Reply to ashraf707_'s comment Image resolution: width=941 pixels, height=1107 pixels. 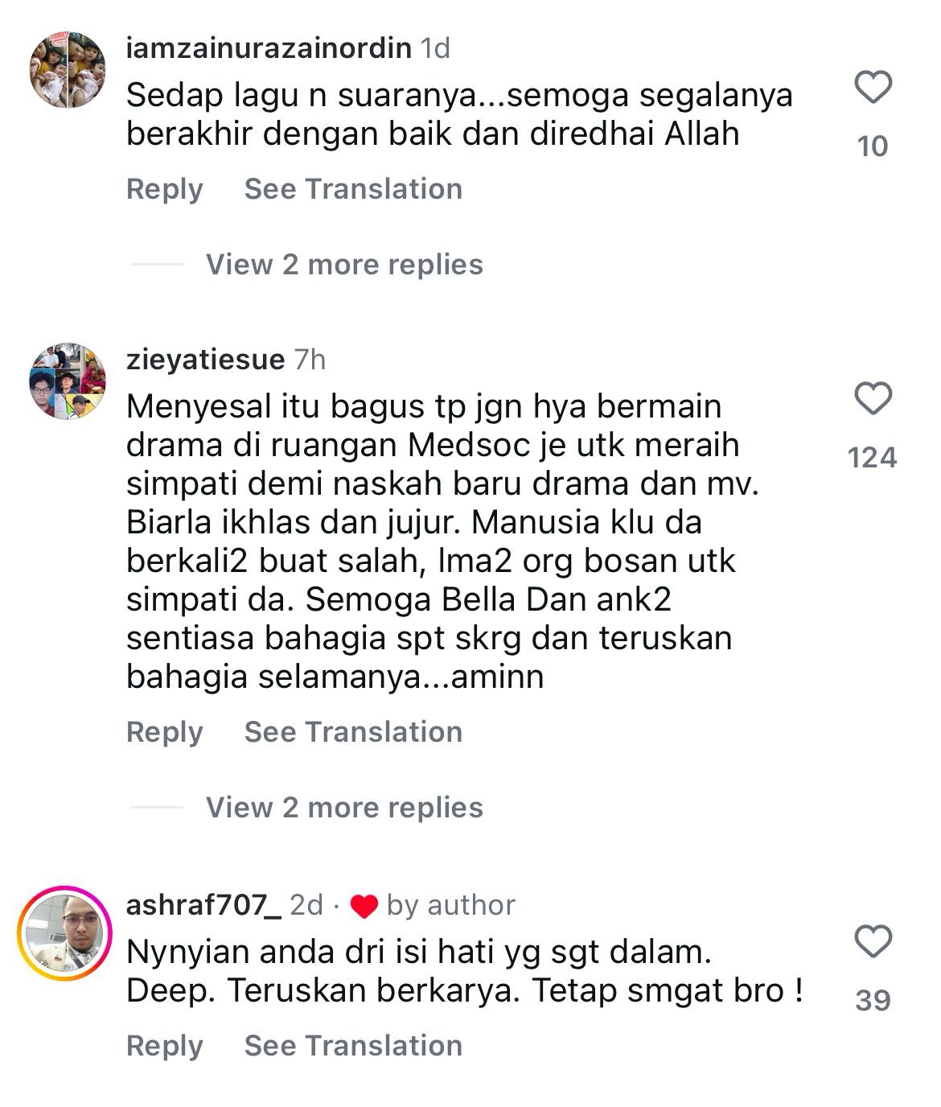click(165, 1047)
